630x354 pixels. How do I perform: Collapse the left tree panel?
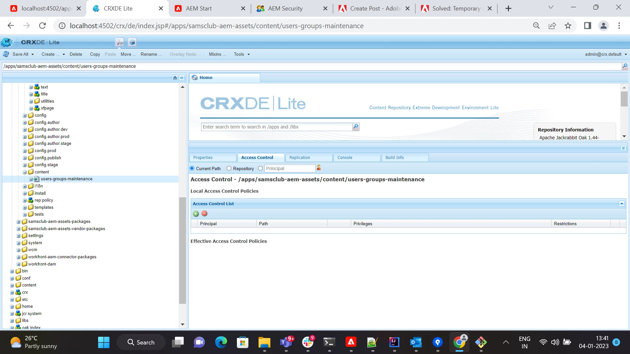click(182, 78)
